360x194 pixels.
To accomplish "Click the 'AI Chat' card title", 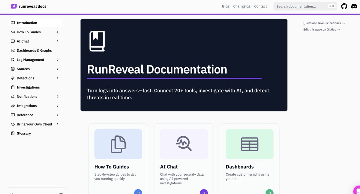I will coord(169,167).
